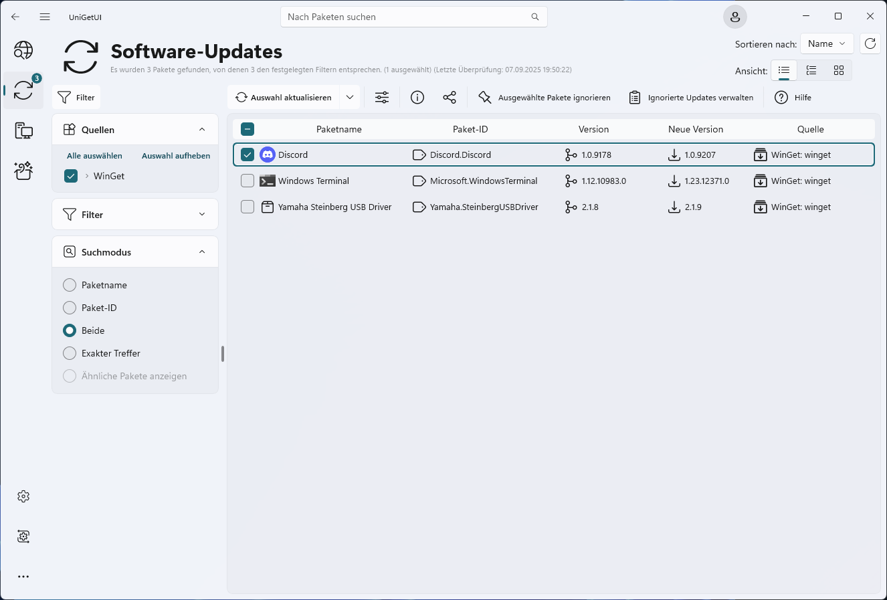
Task: Open the more options ellipsis in sidebar
Action: 23,577
